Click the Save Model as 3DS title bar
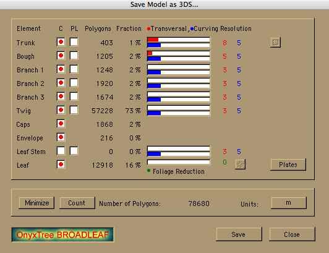The height and width of the screenshot is (253, 329). tap(164, 4)
